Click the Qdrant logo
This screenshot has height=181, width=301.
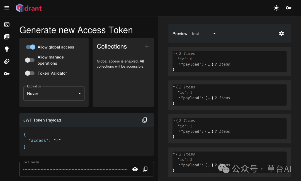tap(29, 8)
